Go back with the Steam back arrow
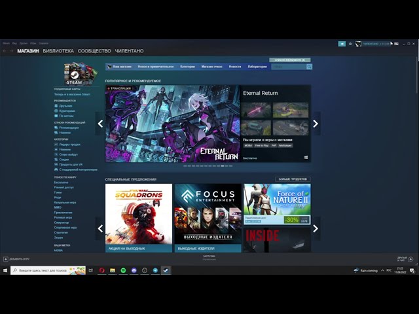This screenshot has height=314, width=419. [5, 51]
